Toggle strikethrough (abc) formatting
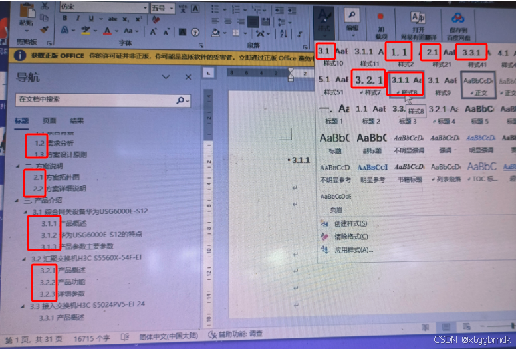Image resolution: width=516 pixels, height=349 pixels. [112, 19]
